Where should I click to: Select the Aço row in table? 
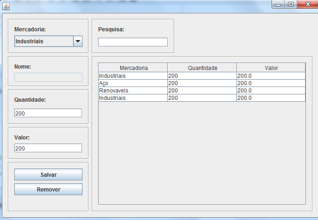click(x=202, y=83)
